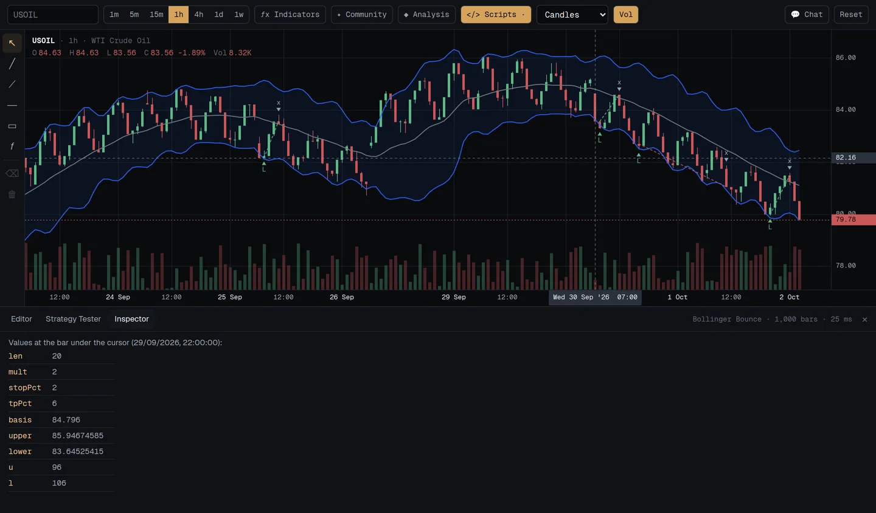Click the trash can delete-all icon

point(12,195)
